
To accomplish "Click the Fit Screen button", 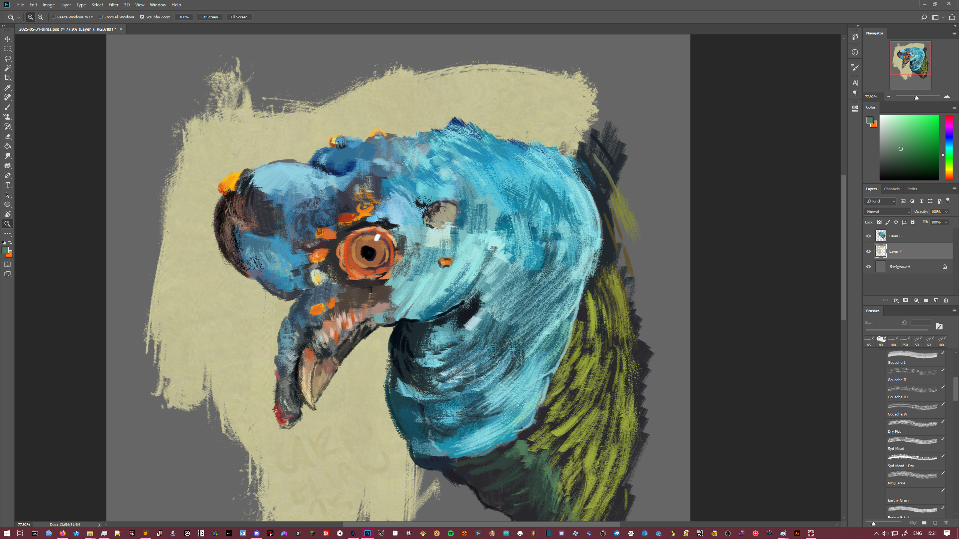I will (209, 17).
